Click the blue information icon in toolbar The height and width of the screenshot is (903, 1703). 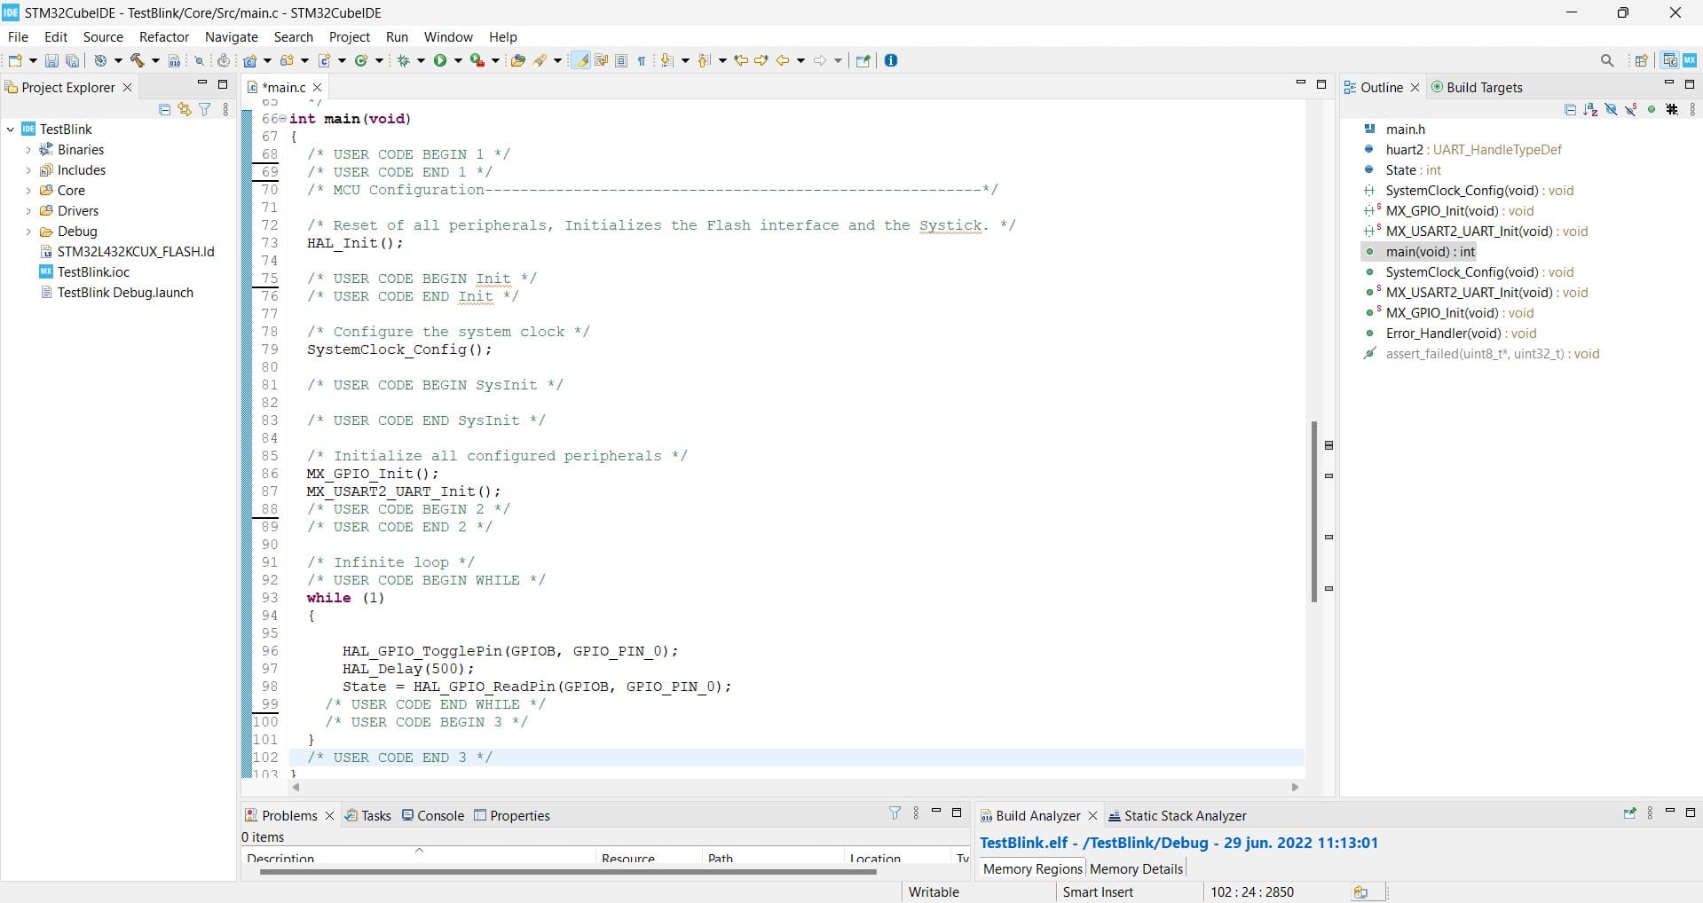click(891, 60)
